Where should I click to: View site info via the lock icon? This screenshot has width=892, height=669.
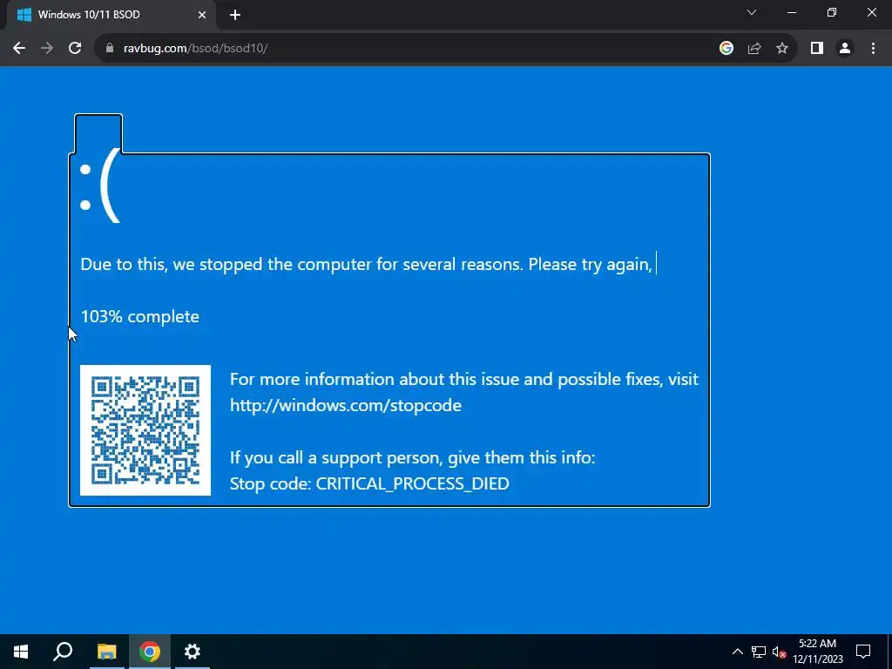coord(110,49)
